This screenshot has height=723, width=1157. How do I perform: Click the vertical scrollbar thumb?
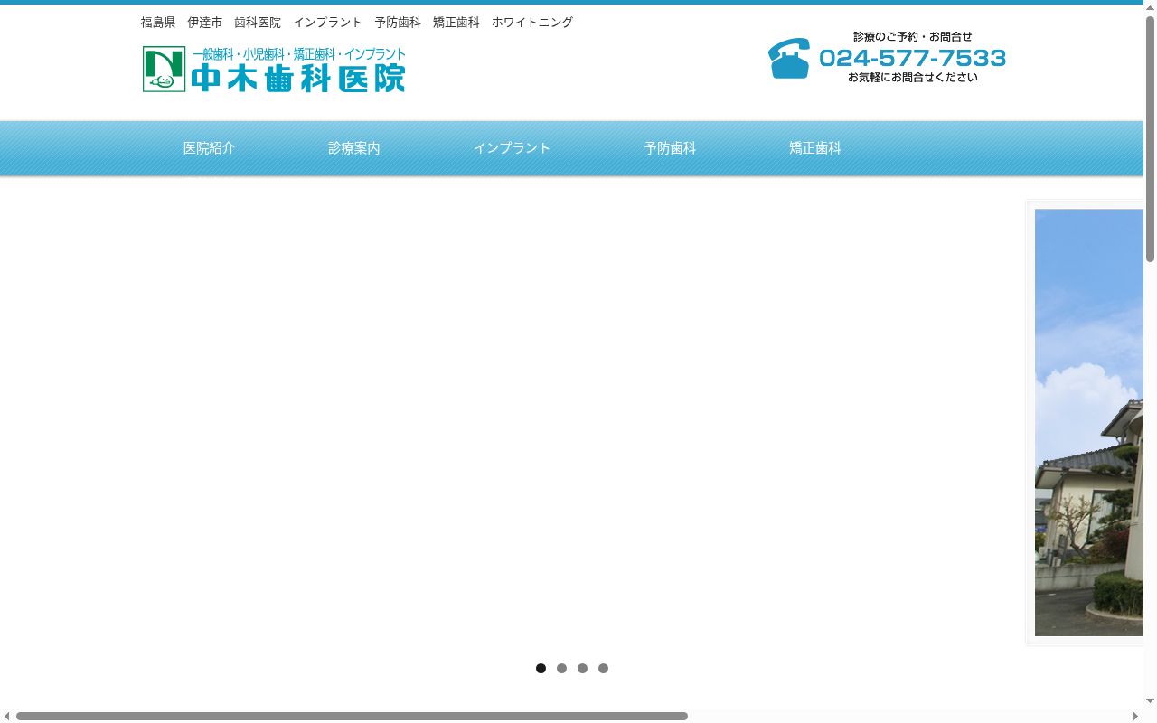tap(1150, 139)
